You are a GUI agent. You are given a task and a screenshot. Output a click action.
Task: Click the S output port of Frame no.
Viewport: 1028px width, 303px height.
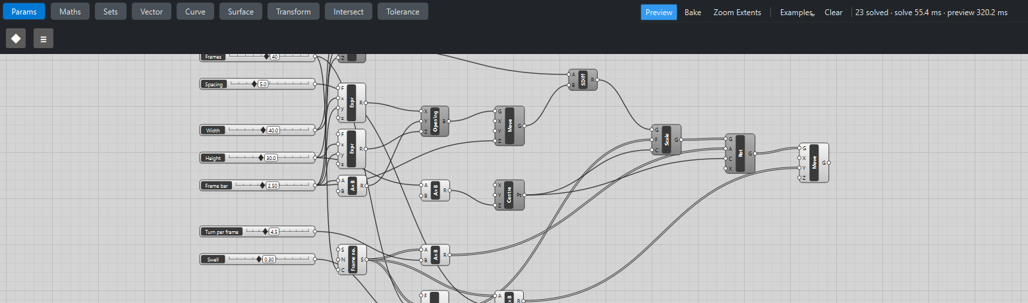pyautogui.click(x=366, y=260)
